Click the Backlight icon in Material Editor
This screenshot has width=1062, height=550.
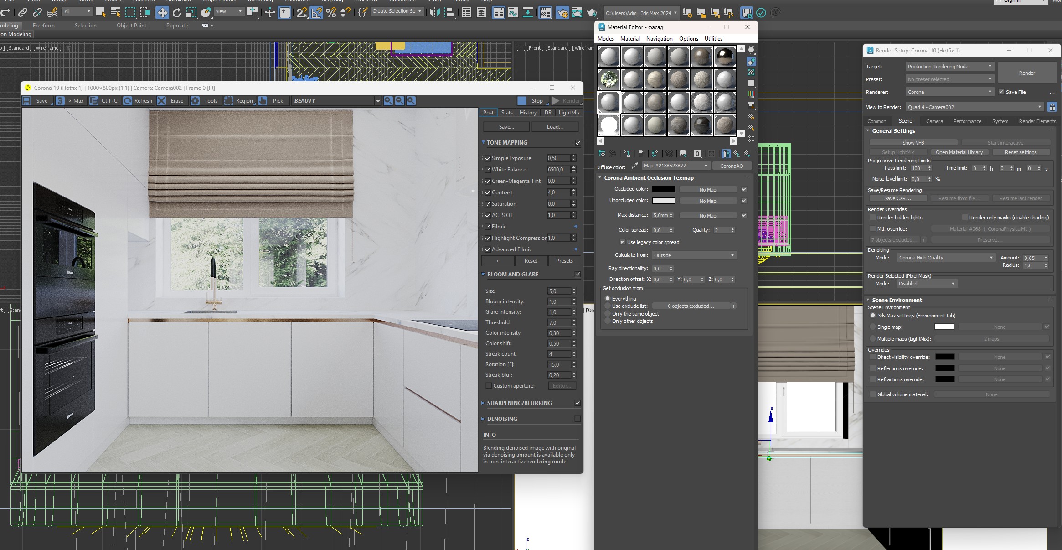(x=751, y=61)
